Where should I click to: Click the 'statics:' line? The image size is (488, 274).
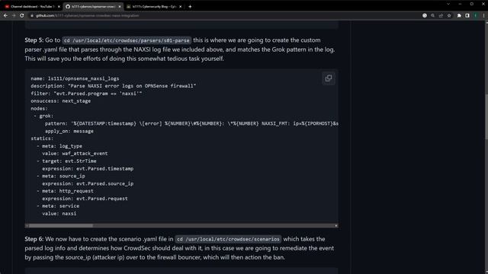42,139
